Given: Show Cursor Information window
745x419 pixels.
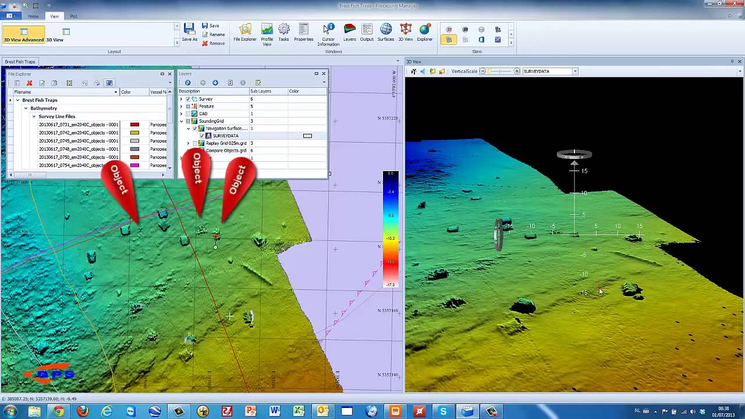Looking at the screenshot, I should tap(328, 34).
